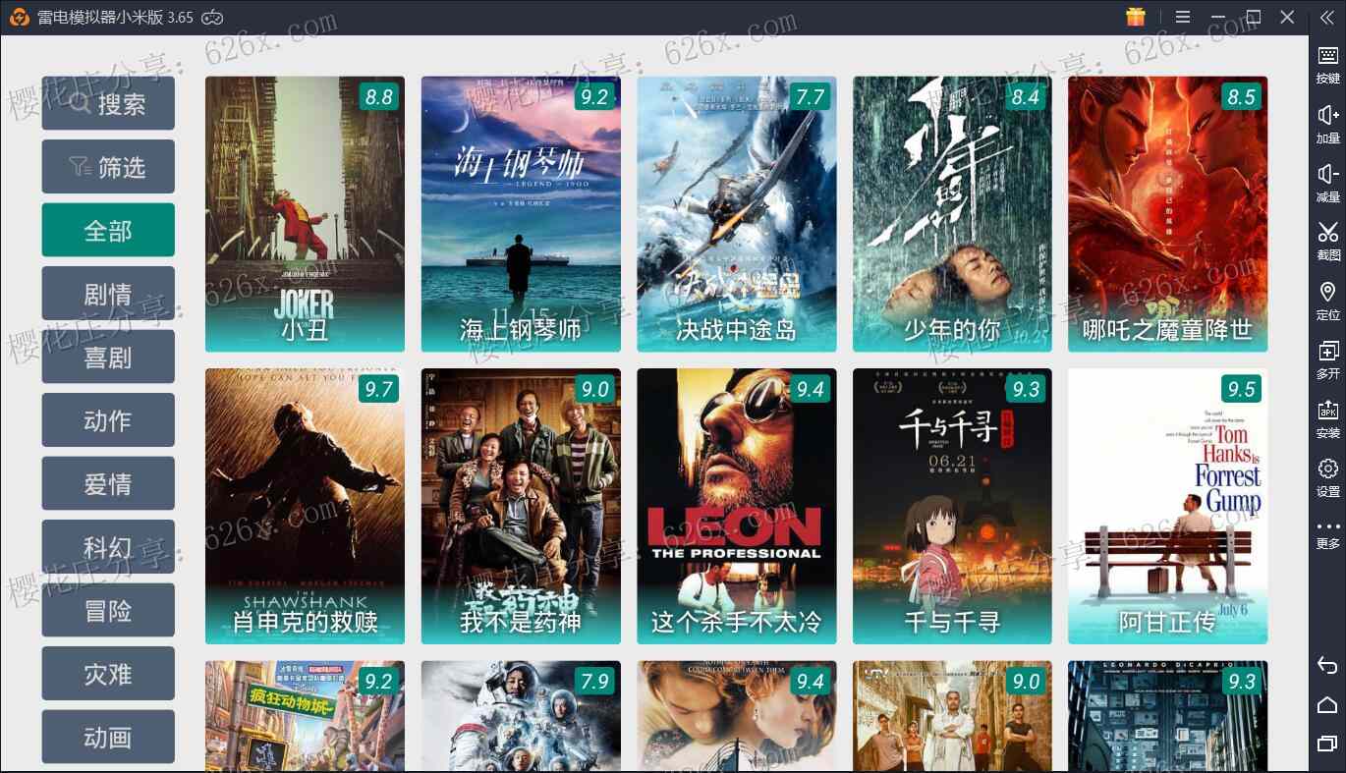Open the 小丑 movie poster
1346x773 pixels.
click(x=305, y=214)
